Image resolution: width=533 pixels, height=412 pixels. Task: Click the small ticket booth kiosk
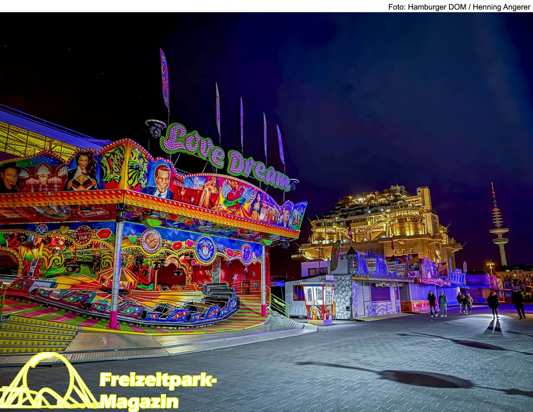tap(318, 302)
